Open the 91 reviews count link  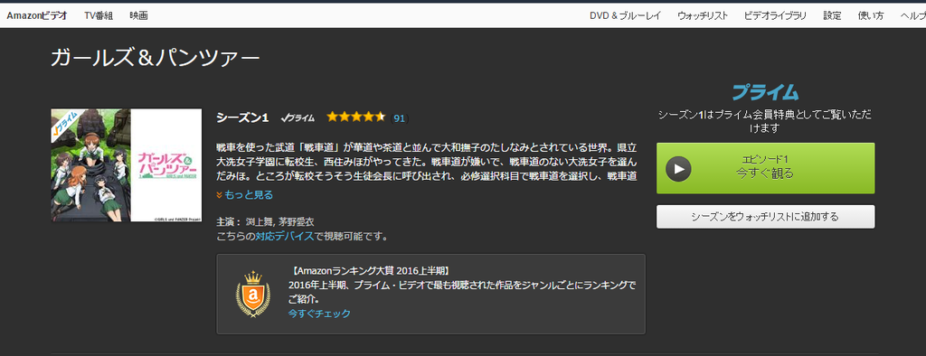coord(399,118)
